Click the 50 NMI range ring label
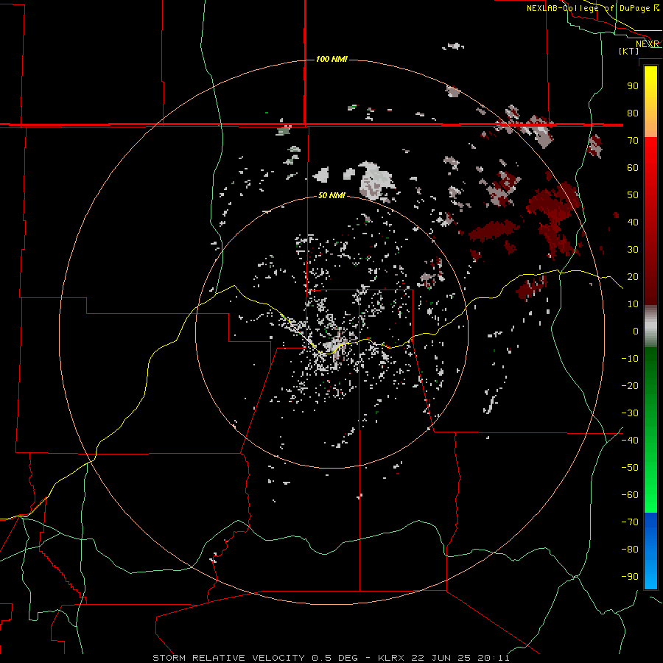The image size is (663, 663). 331,195
